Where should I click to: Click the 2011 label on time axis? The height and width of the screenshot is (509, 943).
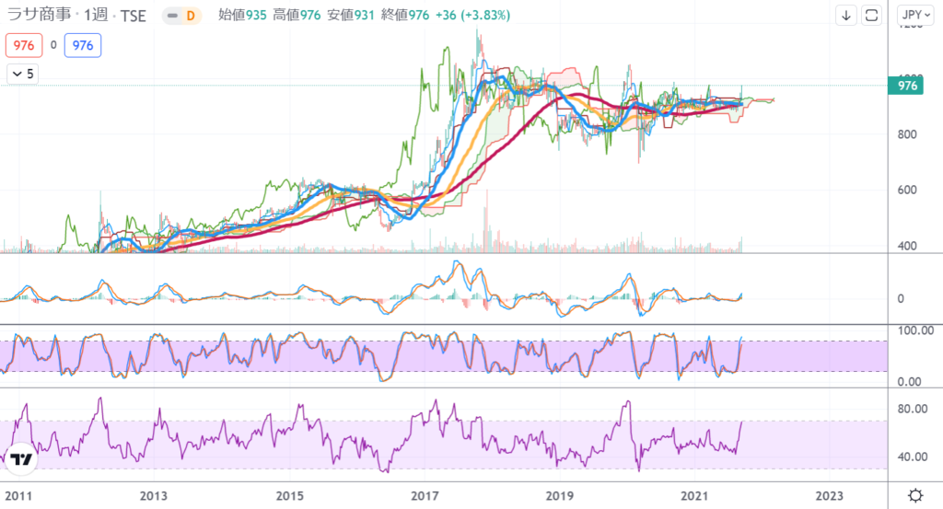pyautogui.click(x=18, y=496)
